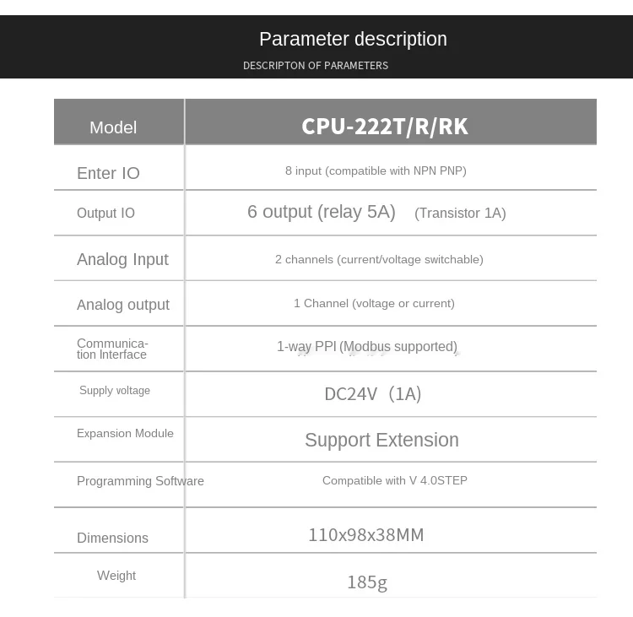Select the DC24V (1A) supply value
Screen dimensions: 633x617
coord(372,394)
